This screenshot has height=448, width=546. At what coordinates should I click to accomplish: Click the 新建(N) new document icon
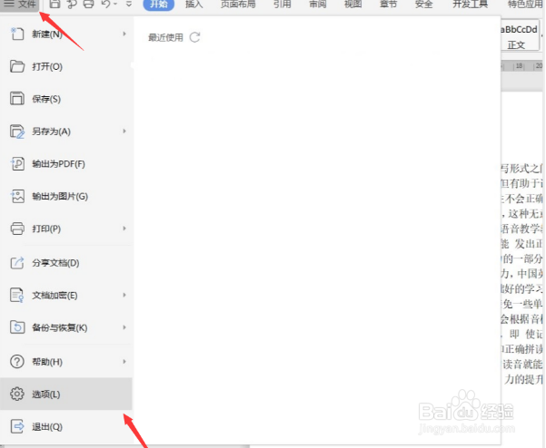pos(17,34)
